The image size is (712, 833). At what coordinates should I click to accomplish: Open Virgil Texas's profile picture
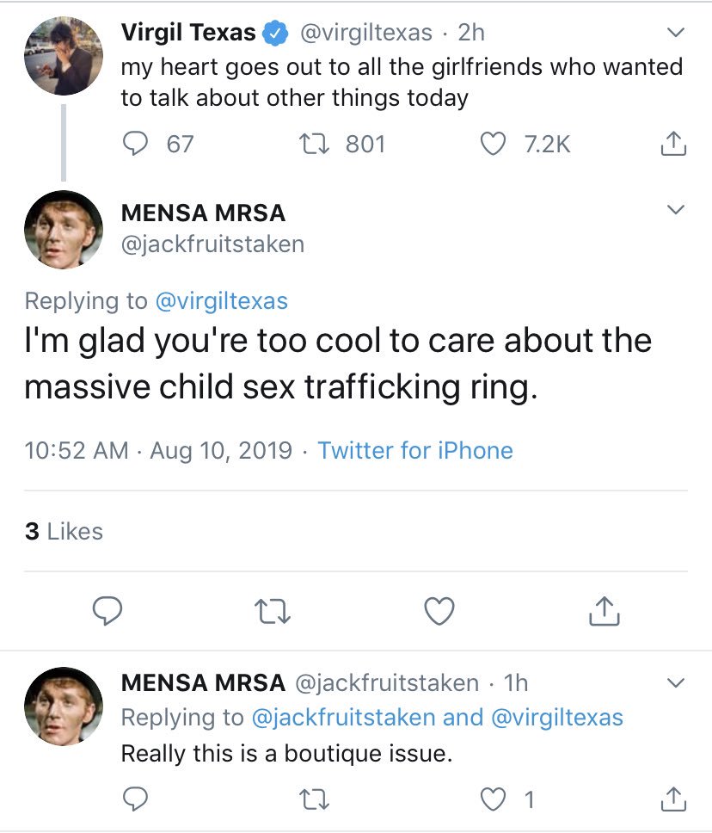click(x=63, y=57)
